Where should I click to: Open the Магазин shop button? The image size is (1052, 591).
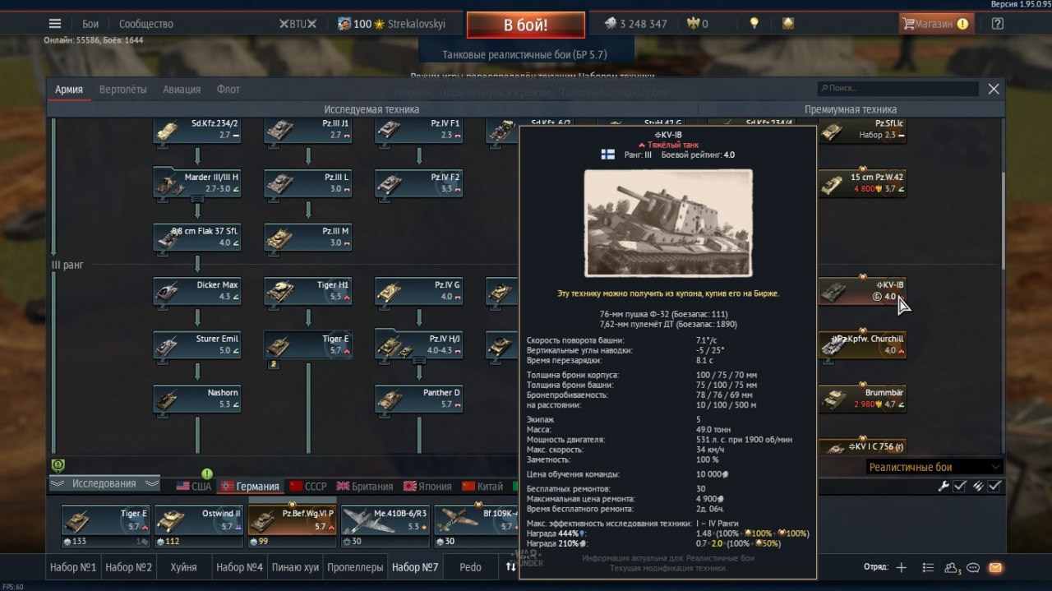935,24
